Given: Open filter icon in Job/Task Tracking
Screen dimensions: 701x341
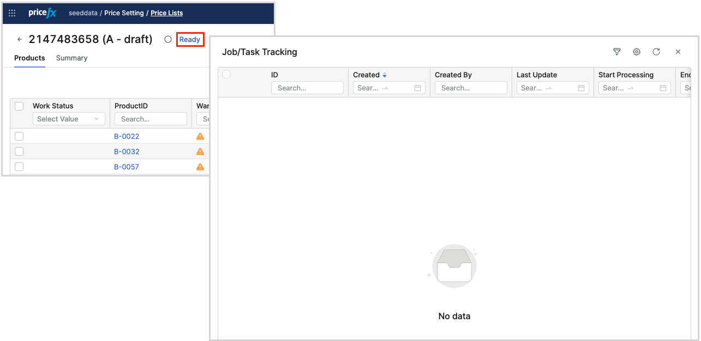Looking at the screenshot, I should (x=617, y=52).
